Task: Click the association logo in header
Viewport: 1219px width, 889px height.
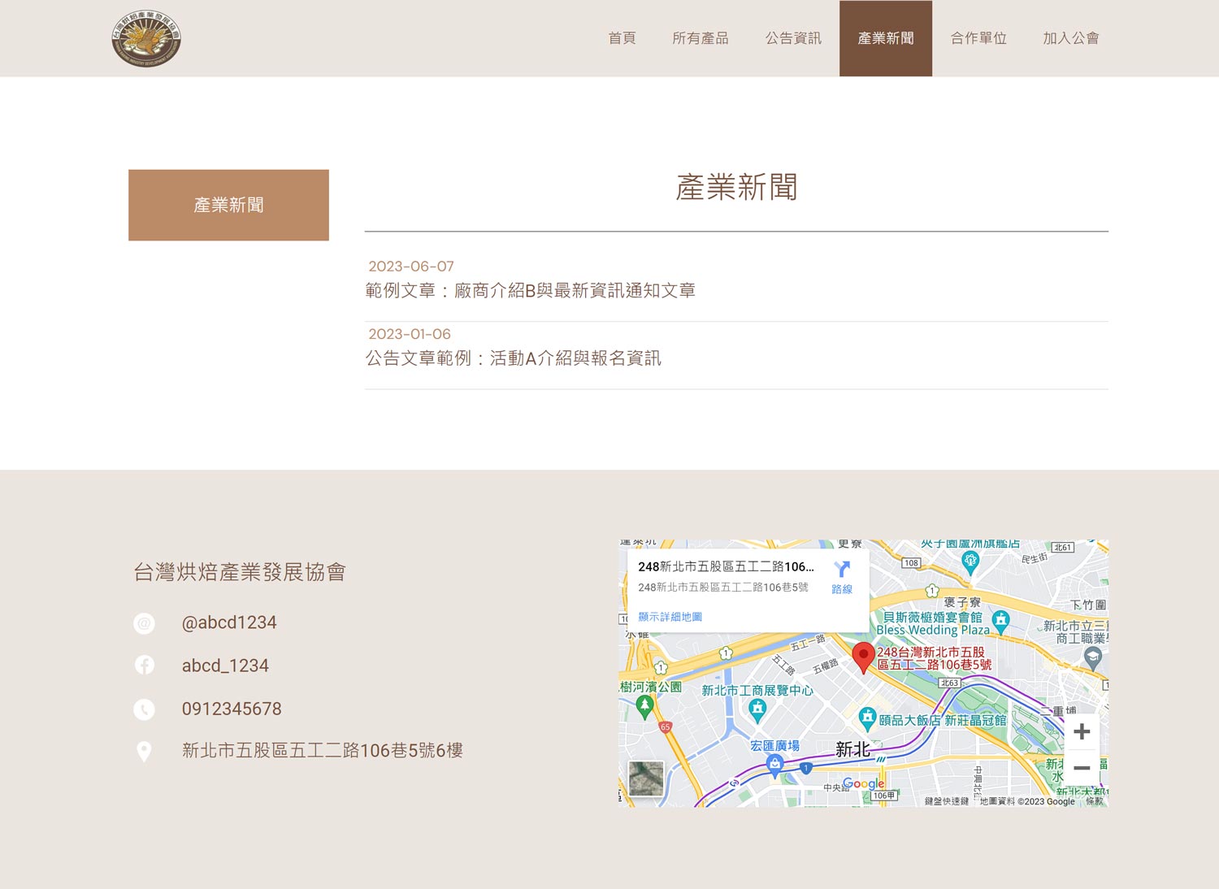Action: [x=146, y=38]
